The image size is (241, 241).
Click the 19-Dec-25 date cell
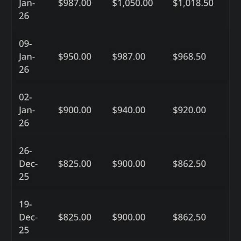coord(28,217)
